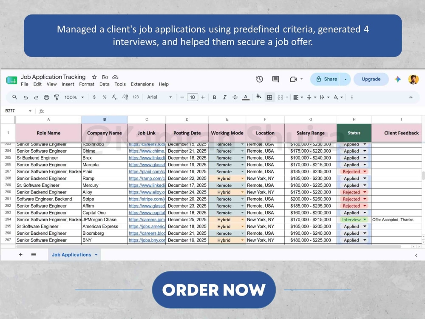Open the Stripe job link
This screenshot has width=425, height=319.
pyautogui.click(x=147, y=199)
